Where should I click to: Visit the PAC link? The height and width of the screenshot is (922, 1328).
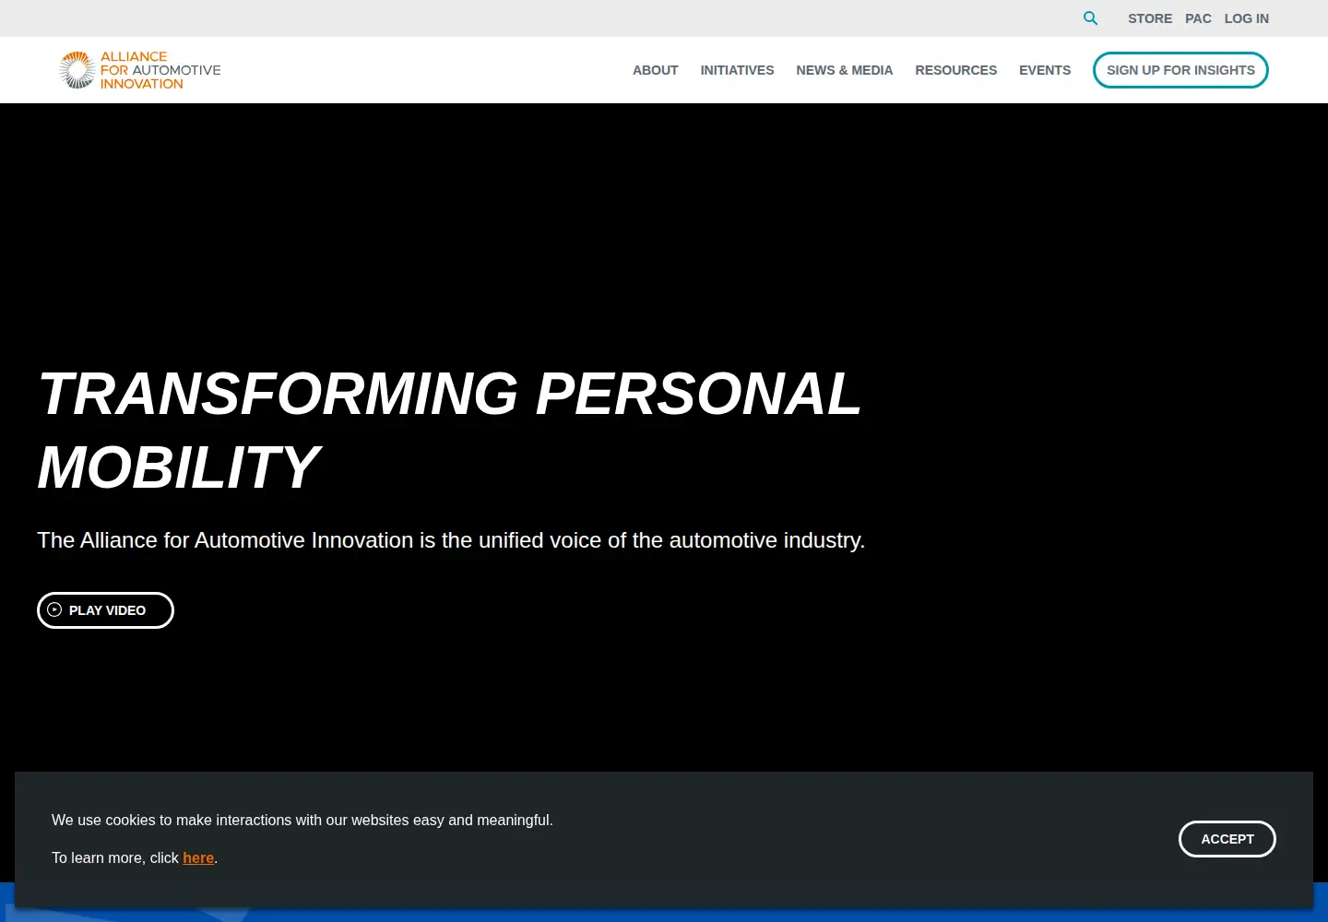(x=1198, y=18)
